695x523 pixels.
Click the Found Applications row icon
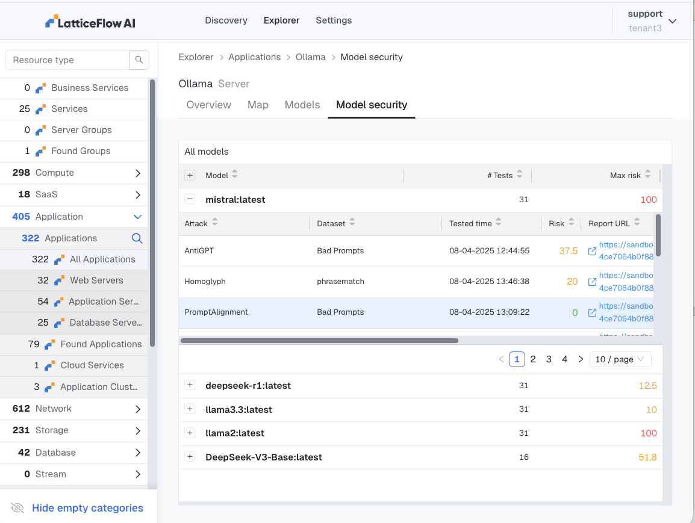(x=49, y=344)
